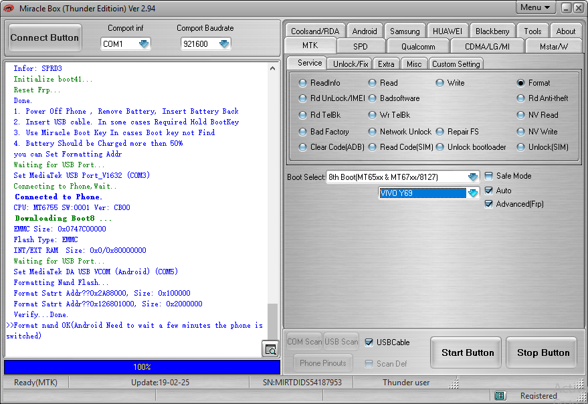Open the Unlock/Fix sub-tab
Image resolution: width=588 pixels, height=404 pixels.
[351, 64]
